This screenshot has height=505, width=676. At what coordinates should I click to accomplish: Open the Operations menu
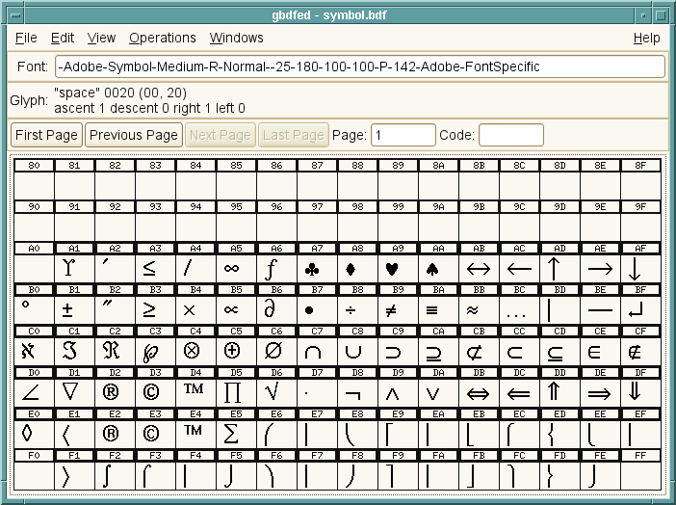click(162, 38)
